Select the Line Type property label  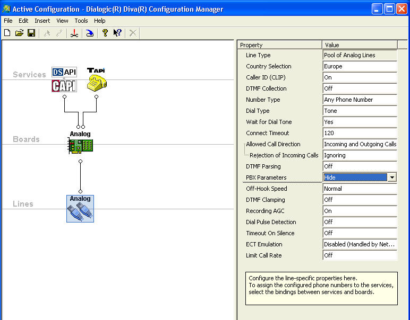tap(258, 55)
